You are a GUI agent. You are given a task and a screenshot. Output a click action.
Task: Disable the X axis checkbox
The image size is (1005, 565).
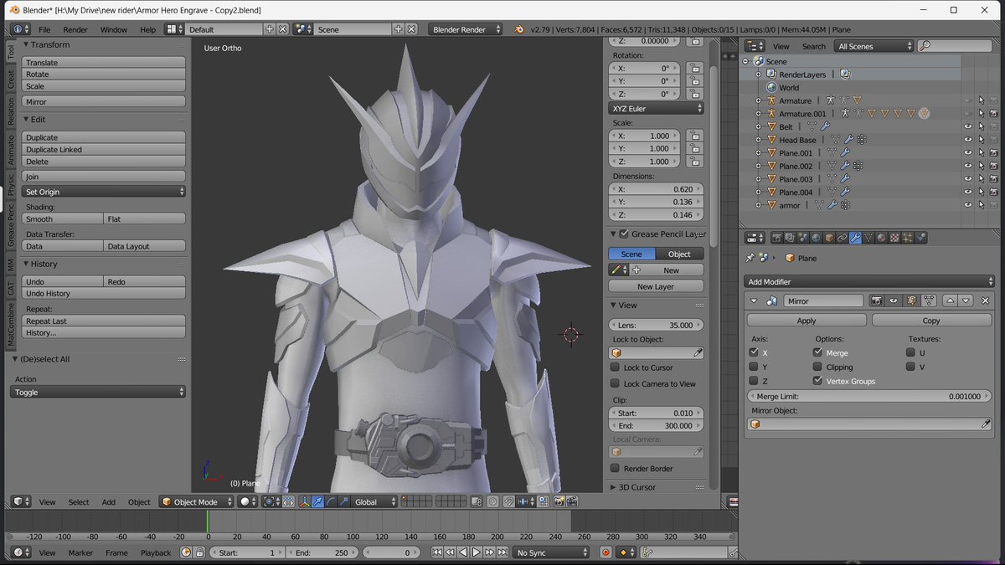754,353
